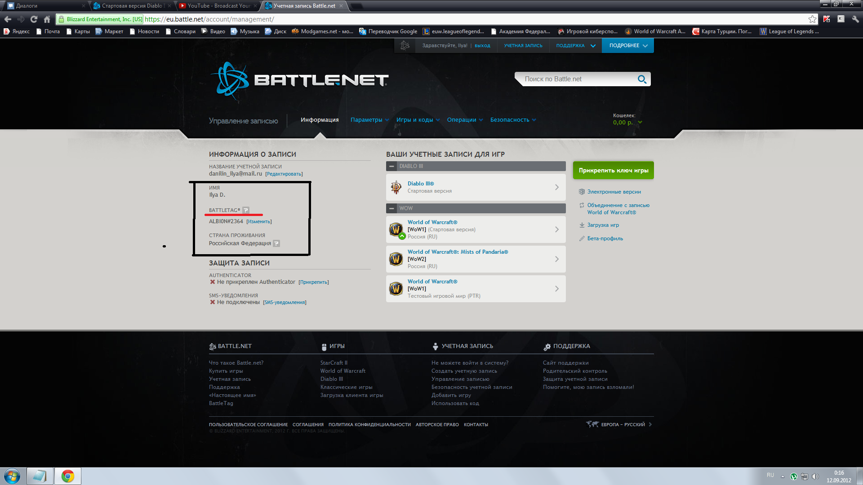Image resolution: width=863 pixels, height=485 pixels.
Task: Click RU language indicator in tray
Action: coord(770,475)
